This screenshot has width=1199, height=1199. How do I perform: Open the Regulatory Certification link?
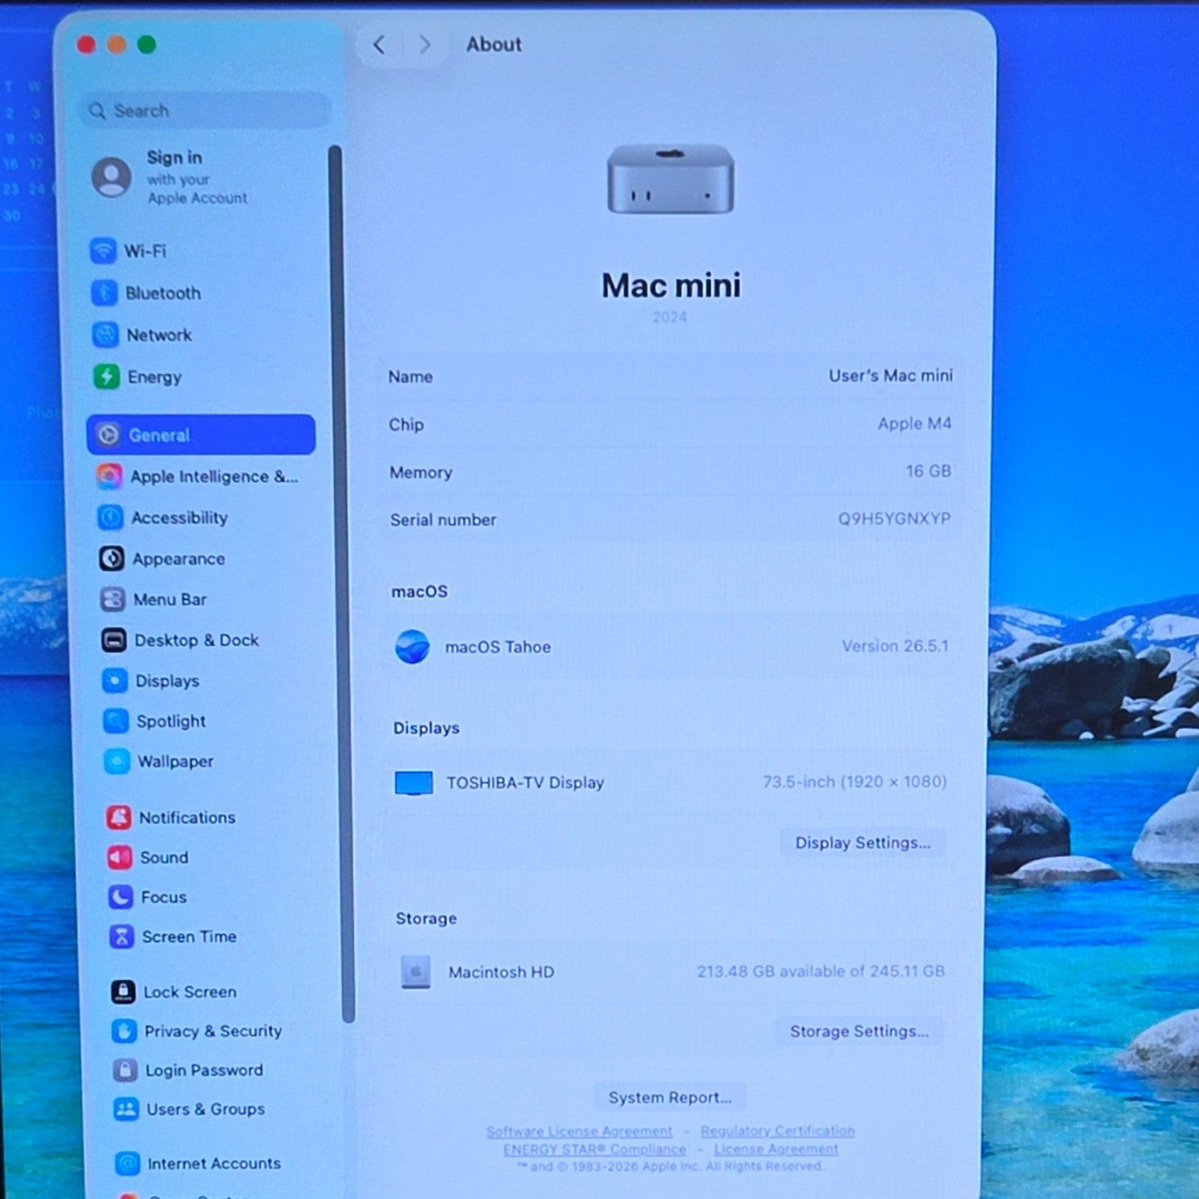(x=778, y=1130)
